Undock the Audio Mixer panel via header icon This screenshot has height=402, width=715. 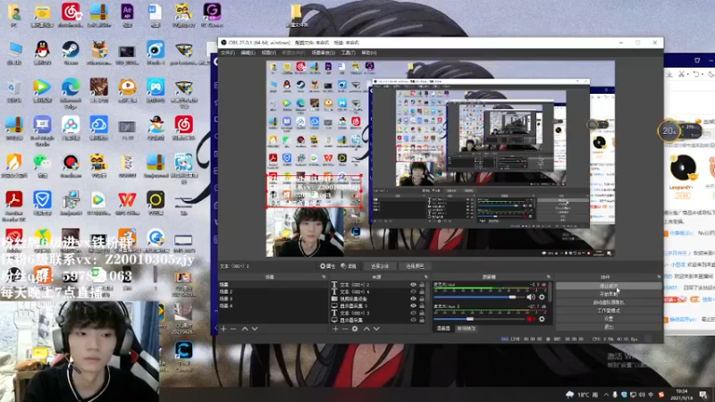(549, 277)
